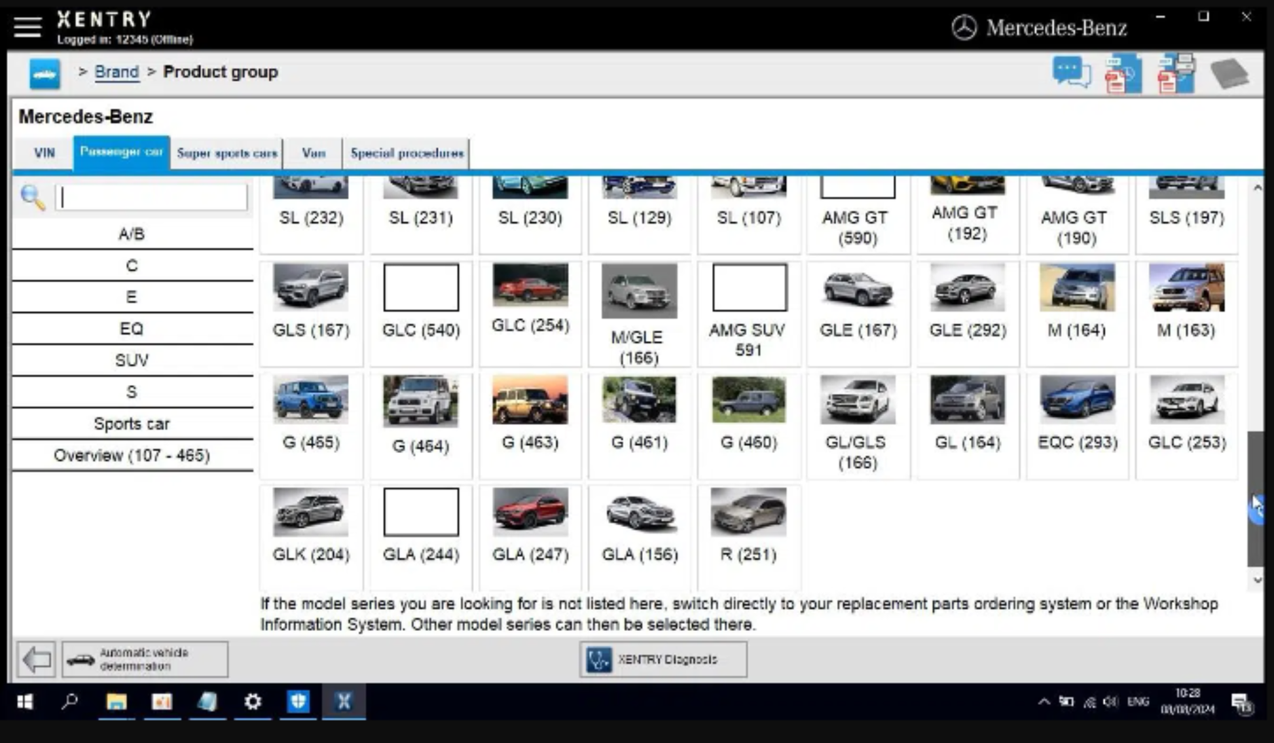Click the PDF print document icon
Screen dimensions: 1274x743
click(x=1176, y=73)
